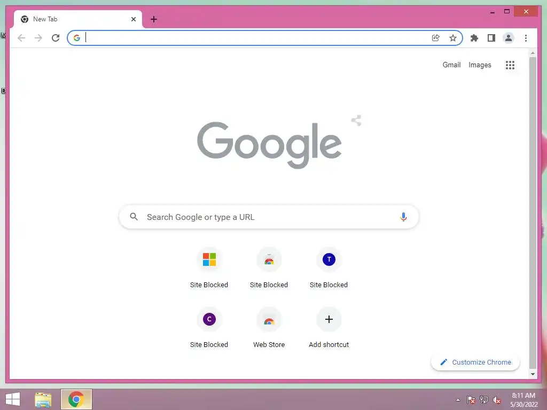This screenshot has width=547, height=410.
Task: Go forward using the forward arrow
Action: (x=38, y=38)
